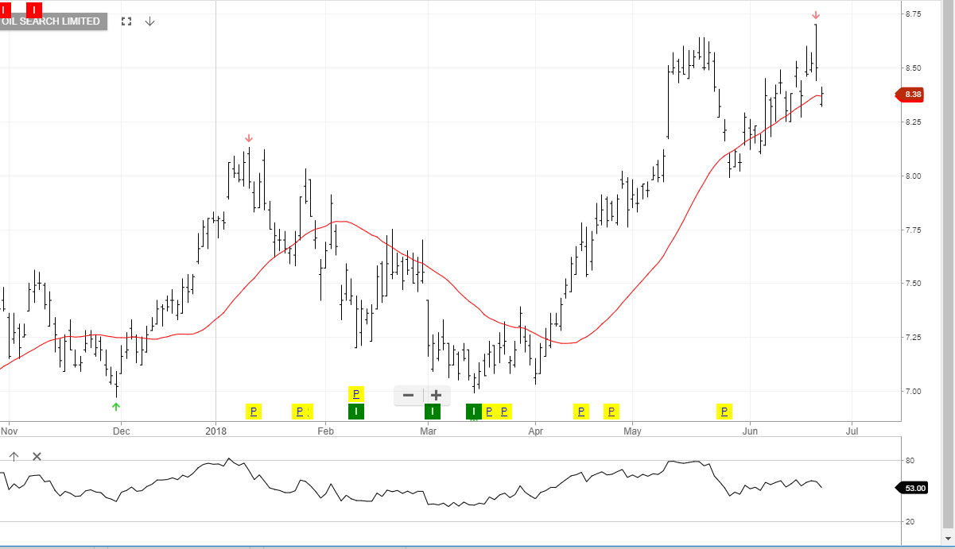The image size is (955, 549).
Task: Click the Apr label on the date axis
Action: point(535,431)
